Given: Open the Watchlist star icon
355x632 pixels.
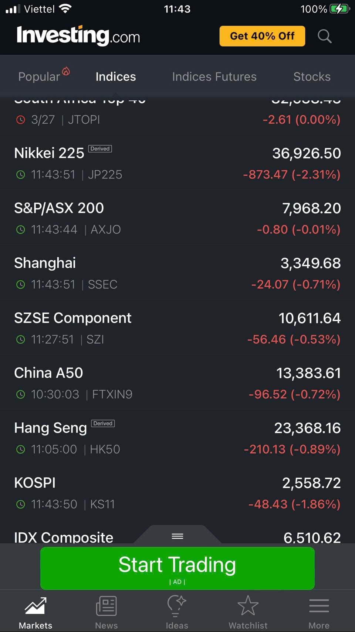Looking at the screenshot, I should [248, 606].
